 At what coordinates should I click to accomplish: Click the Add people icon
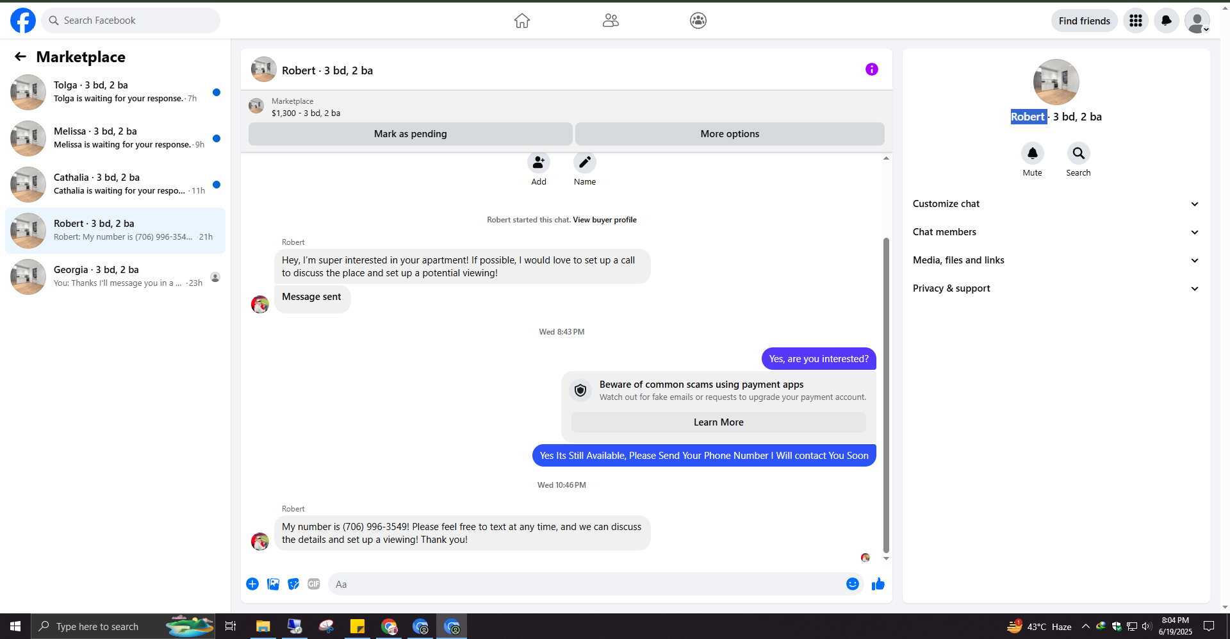point(539,163)
